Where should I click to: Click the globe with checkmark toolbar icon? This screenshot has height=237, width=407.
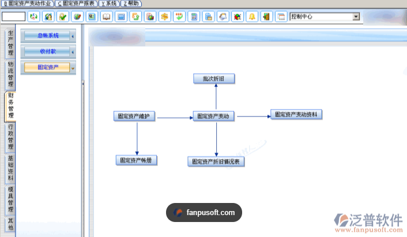[77, 17]
